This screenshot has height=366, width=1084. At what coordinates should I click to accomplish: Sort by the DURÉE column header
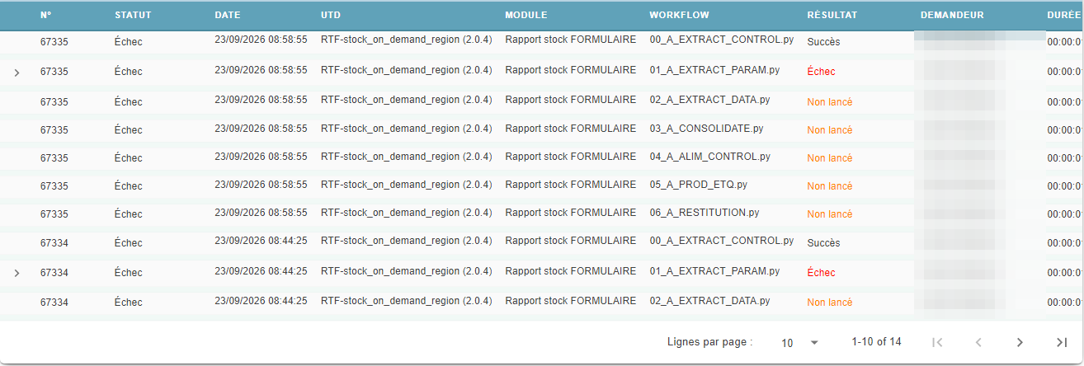(x=1063, y=15)
